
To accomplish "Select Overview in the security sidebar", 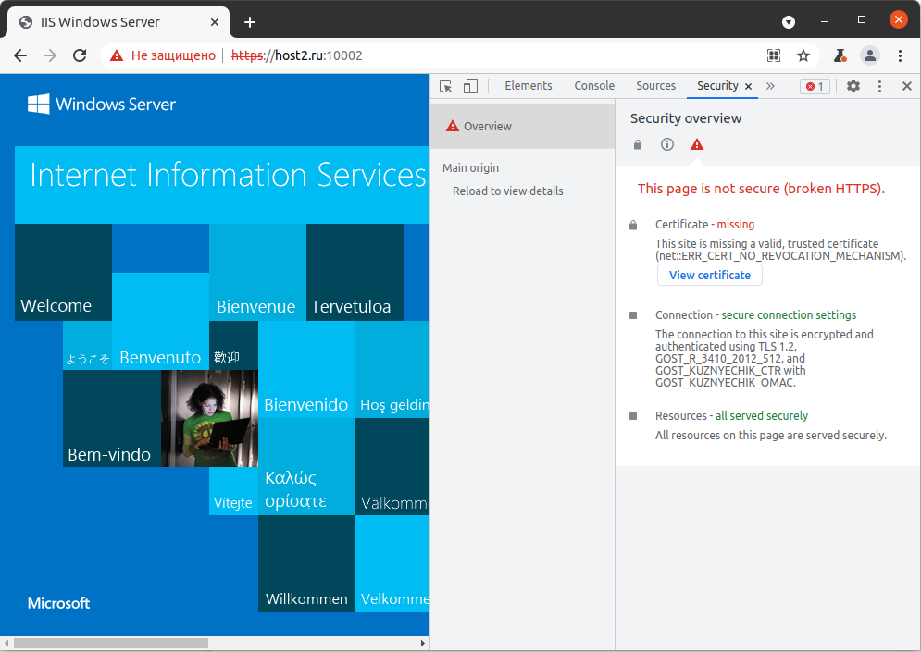I will tap(487, 127).
